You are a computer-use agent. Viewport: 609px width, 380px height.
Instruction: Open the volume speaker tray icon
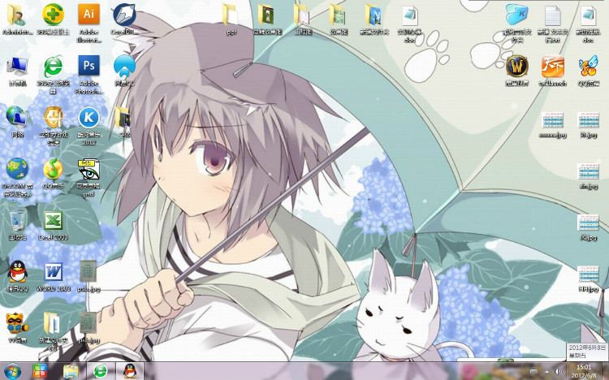(x=559, y=372)
